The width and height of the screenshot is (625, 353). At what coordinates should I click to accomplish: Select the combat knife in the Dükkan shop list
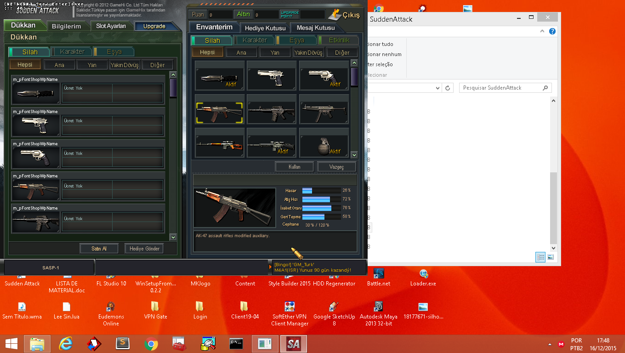pyautogui.click(x=36, y=93)
